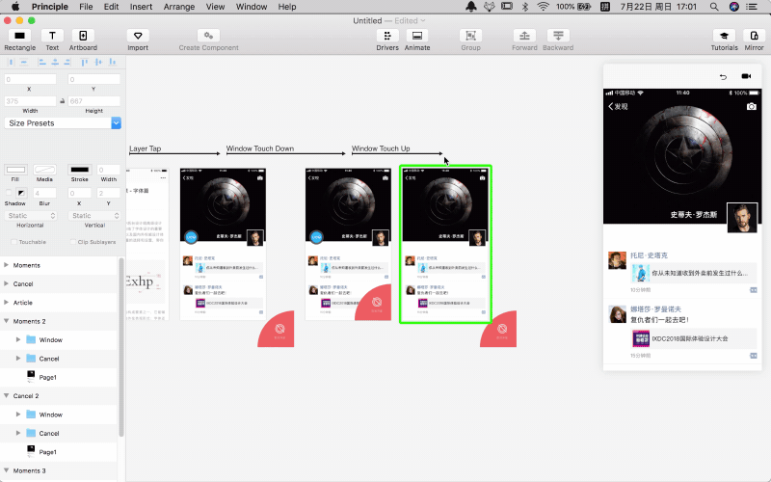Open the Arrange menu

[178, 7]
